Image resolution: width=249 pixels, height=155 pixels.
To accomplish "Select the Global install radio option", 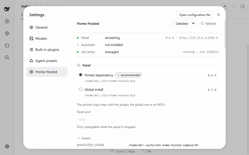I will tap(81, 89).
